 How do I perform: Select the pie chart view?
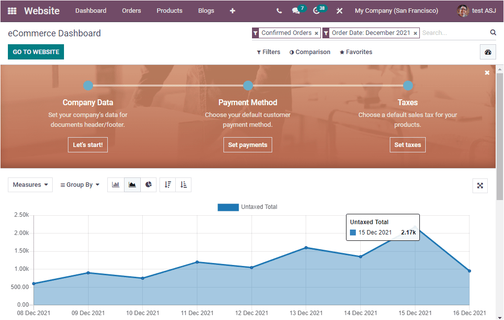149,184
